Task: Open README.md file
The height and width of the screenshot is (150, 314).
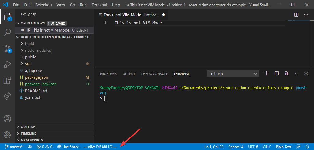Action: (x=36, y=91)
